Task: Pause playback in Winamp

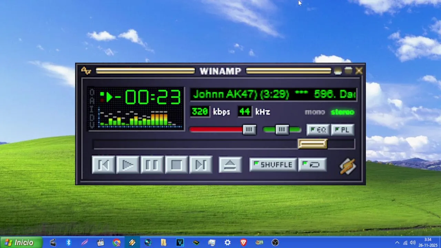Action: tap(152, 165)
